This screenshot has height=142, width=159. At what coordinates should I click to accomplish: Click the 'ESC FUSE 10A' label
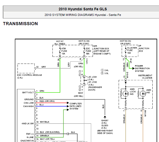tap(88, 51)
